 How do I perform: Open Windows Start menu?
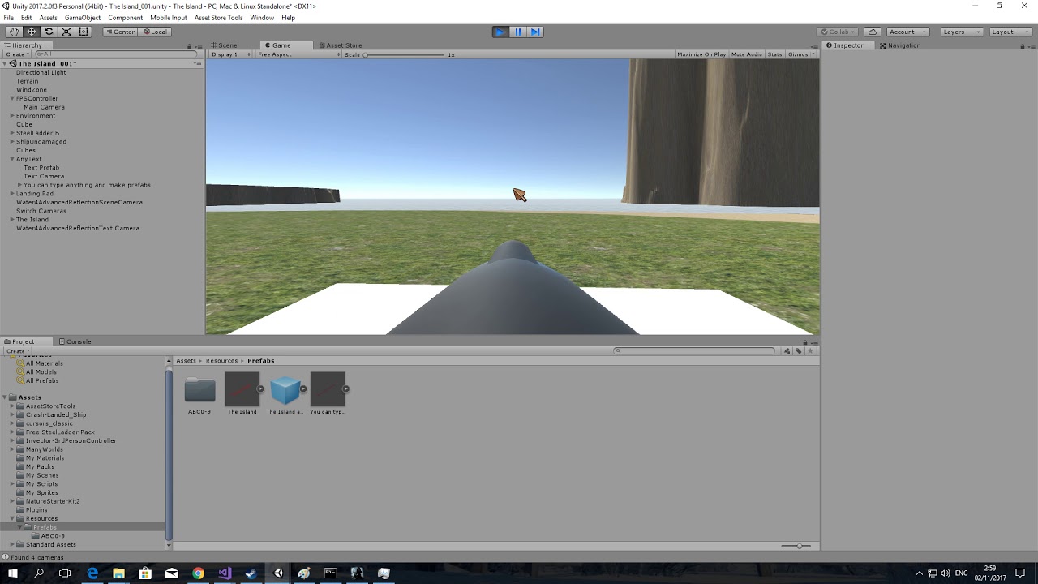coord(13,573)
